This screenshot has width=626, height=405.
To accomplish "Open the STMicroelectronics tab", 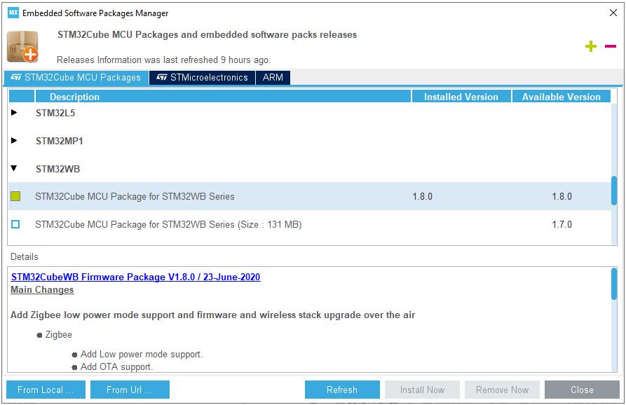I will coord(202,77).
